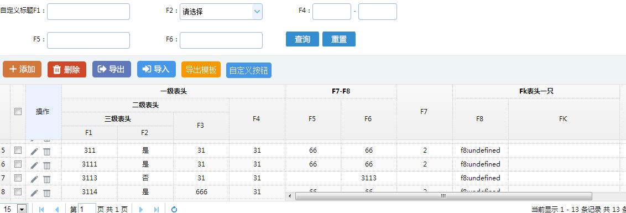Click the F1 column header
626x213 pixels.
[89, 133]
